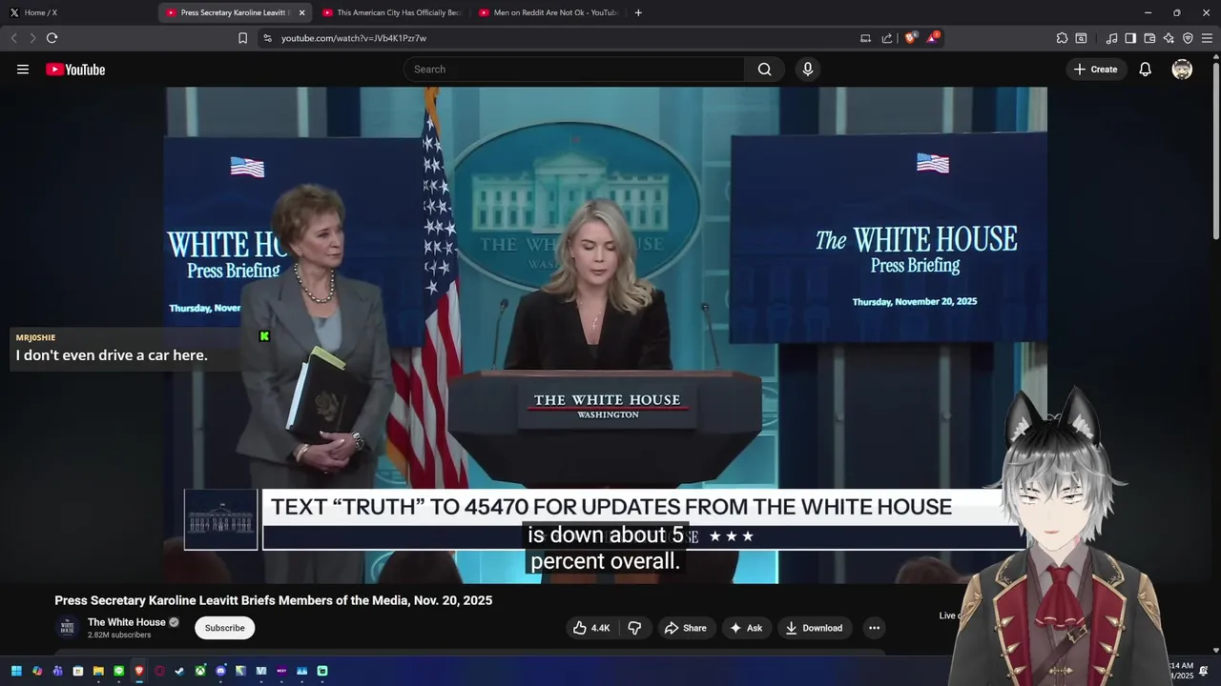Screen dimensions: 1221x686
Task: Open The White House channel avatar
Action: 67,627
